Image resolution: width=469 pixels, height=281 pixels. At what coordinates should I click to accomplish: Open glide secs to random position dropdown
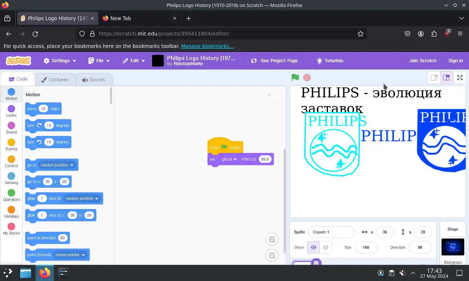[82, 198]
